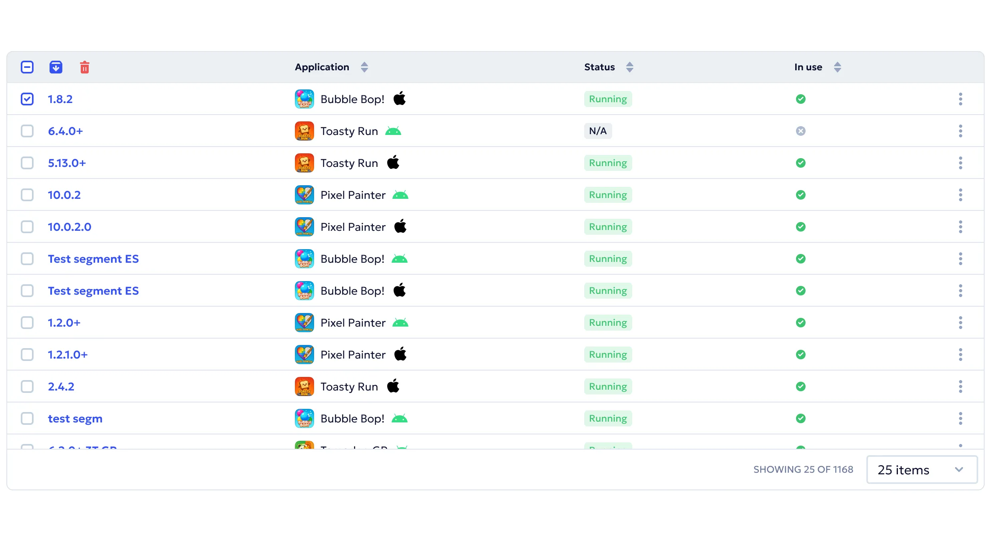Open the 25 items page size dropdown
The width and height of the screenshot is (991, 543).
click(921, 470)
